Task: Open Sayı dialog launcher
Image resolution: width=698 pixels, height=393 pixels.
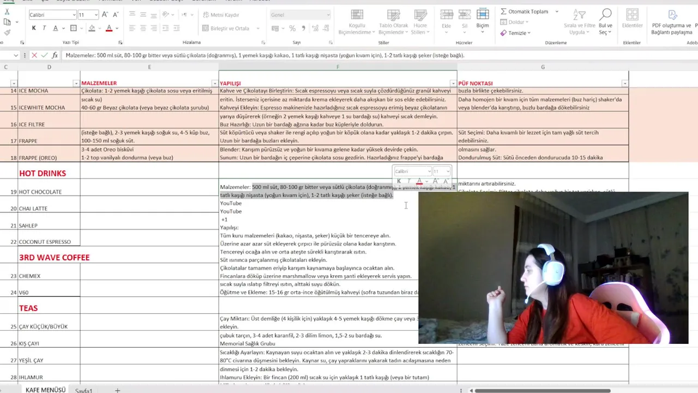Action: click(331, 43)
